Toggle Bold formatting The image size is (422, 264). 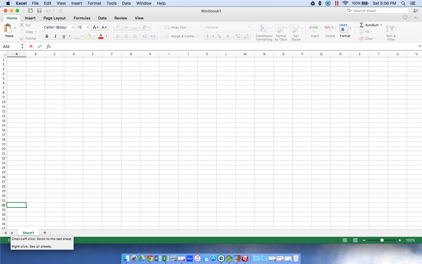[47, 36]
